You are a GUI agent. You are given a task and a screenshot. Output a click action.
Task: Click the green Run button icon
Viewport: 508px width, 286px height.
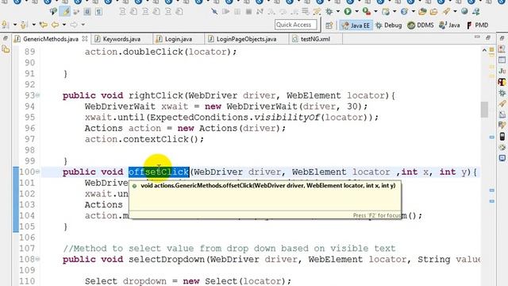[348, 12]
